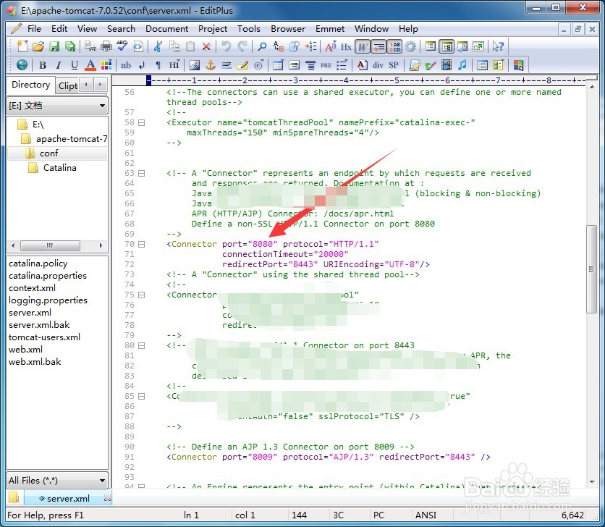This screenshot has width=605, height=527.
Task: Click the editor vertical scrollbar thumb
Action: [591, 269]
